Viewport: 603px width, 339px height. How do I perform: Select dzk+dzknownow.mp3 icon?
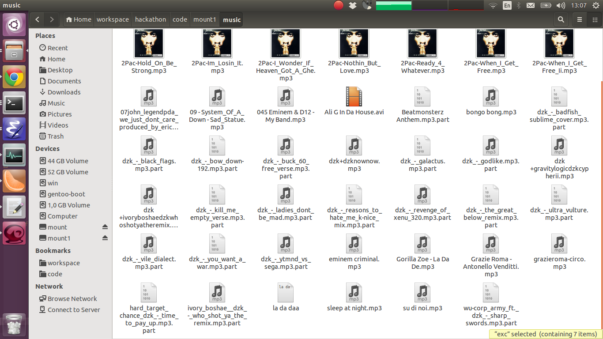pos(354,146)
